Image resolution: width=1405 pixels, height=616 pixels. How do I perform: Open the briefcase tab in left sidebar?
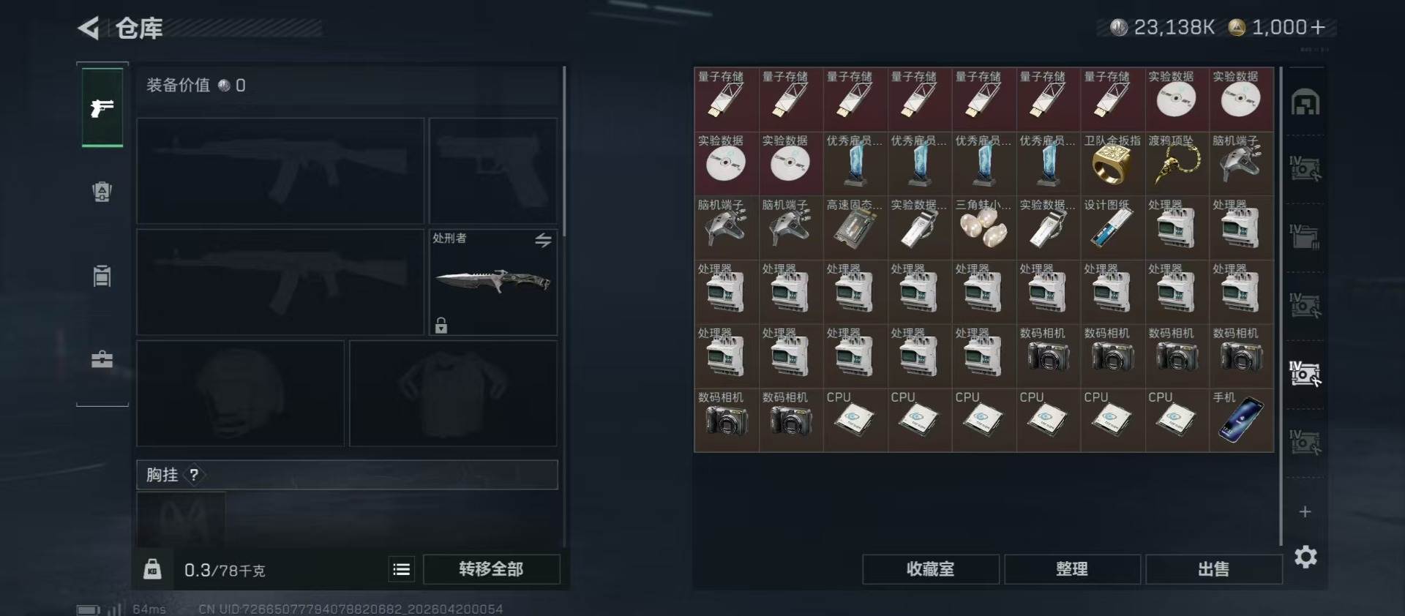tap(102, 359)
